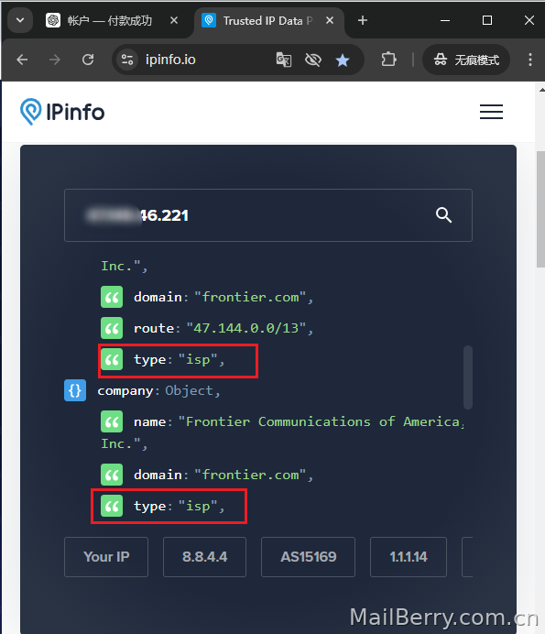
Task: Select the route value "47.144.0.0/13"
Action: pyautogui.click(x=245, y=328)
